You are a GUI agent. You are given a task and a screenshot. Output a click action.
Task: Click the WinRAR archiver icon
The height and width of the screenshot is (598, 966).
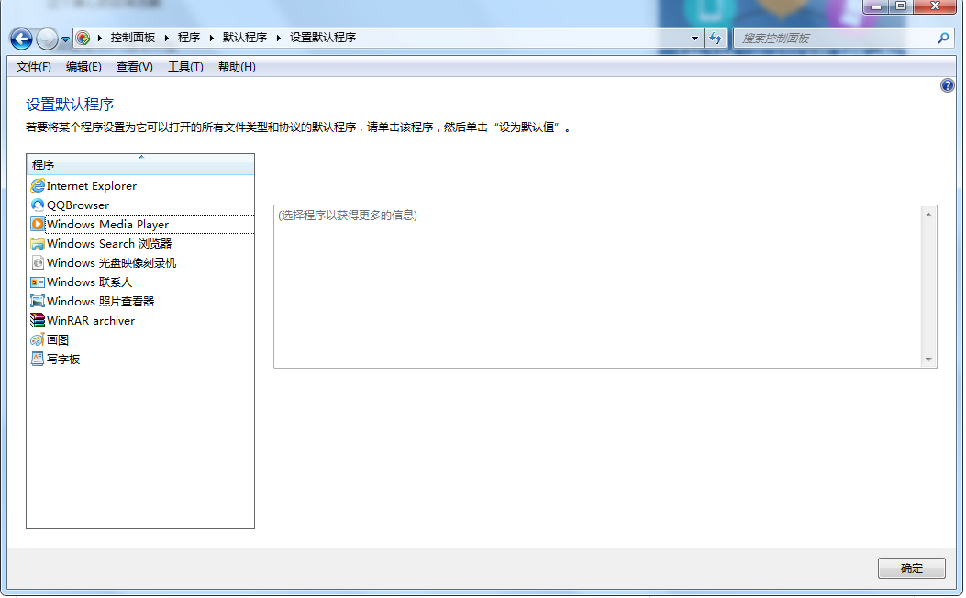click(x=38, y=320)
